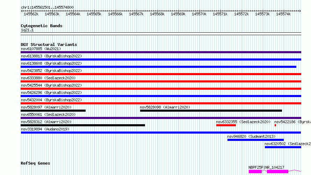Select the nsv5828097 (Almarri2020) label
The image size is (311, 175).
(46, 107)
